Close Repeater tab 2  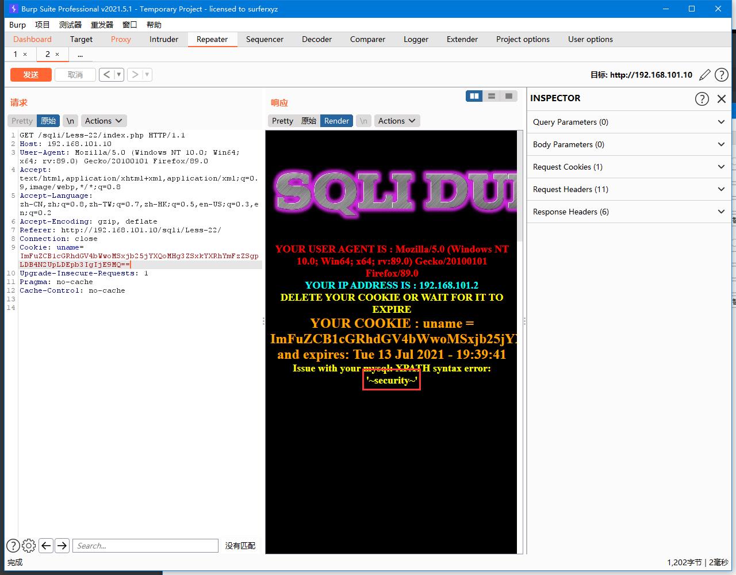pos(57,54)
